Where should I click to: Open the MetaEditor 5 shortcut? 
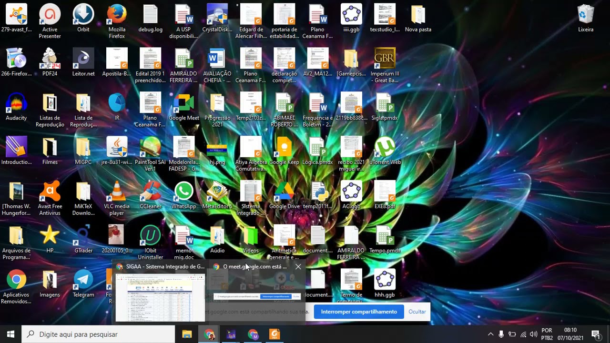point(217,195)
